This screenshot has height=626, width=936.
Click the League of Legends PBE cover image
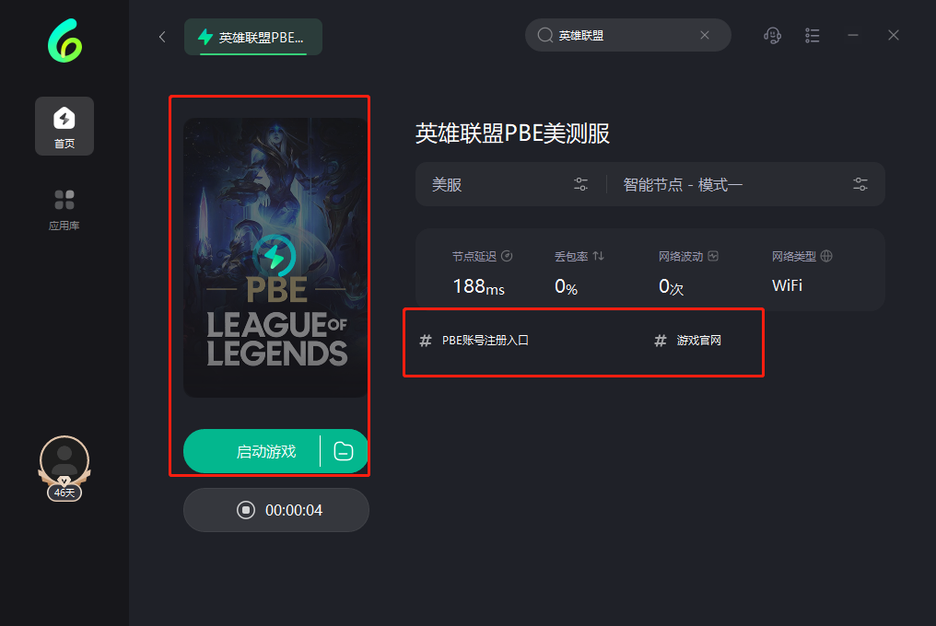click(275, 258)
